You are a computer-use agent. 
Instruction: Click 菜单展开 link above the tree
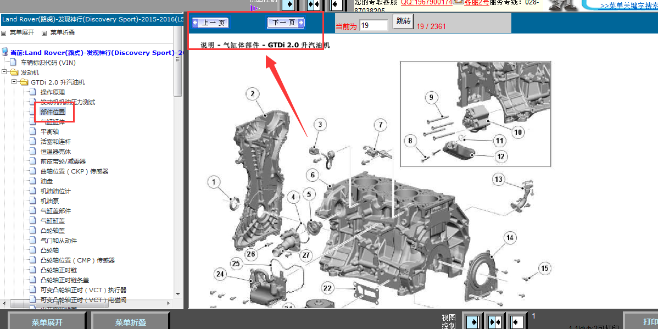[x=21, y=32]
